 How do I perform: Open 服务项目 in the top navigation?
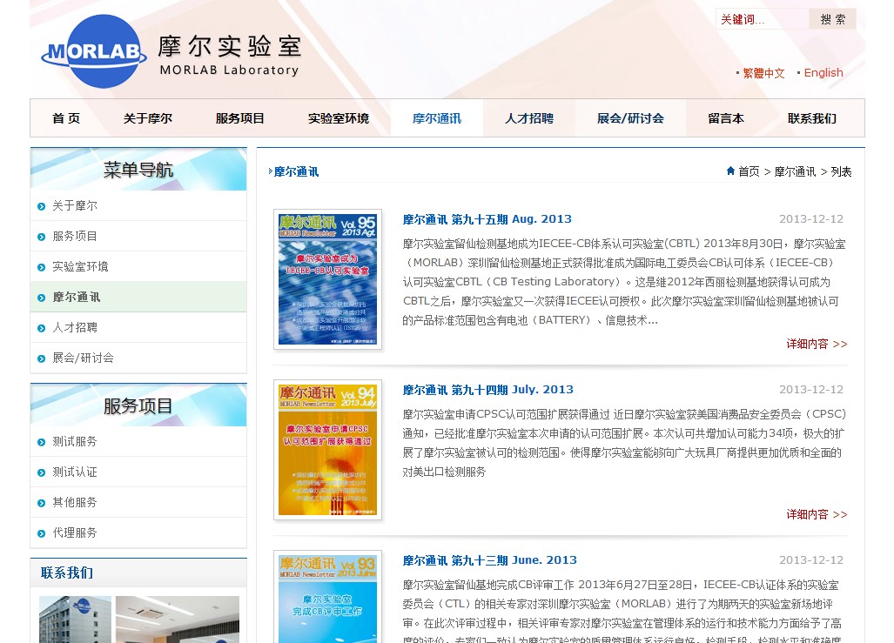point(240,118)
